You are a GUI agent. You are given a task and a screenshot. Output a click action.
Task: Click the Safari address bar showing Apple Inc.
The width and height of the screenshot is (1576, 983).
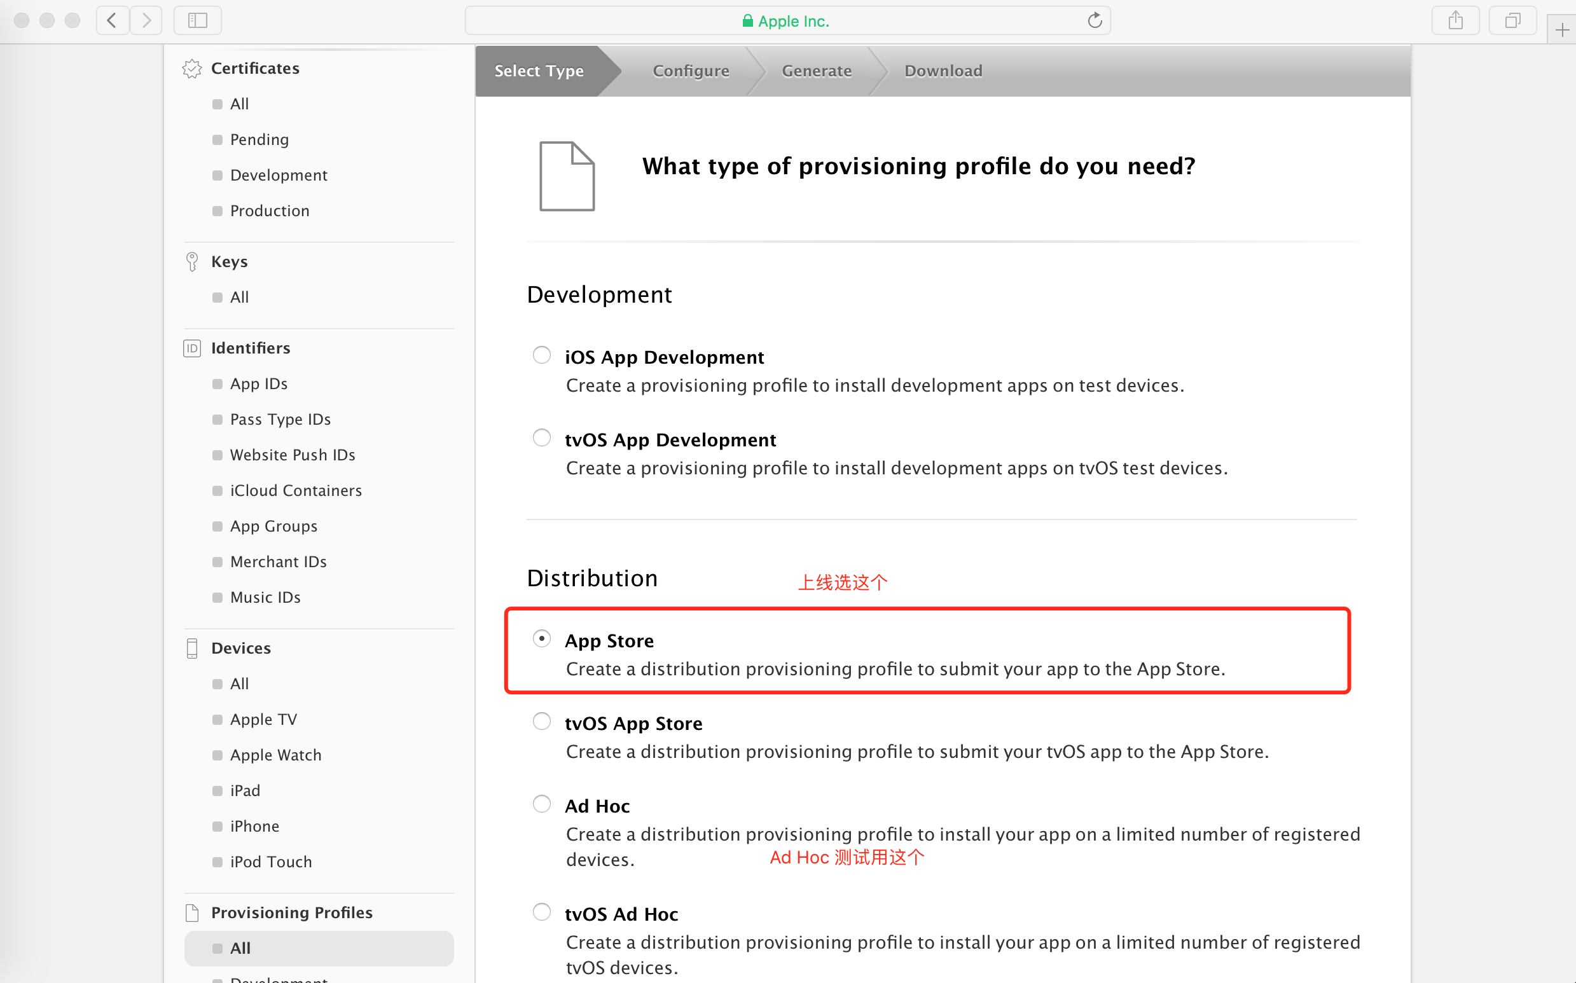click(x=787, y=21)
